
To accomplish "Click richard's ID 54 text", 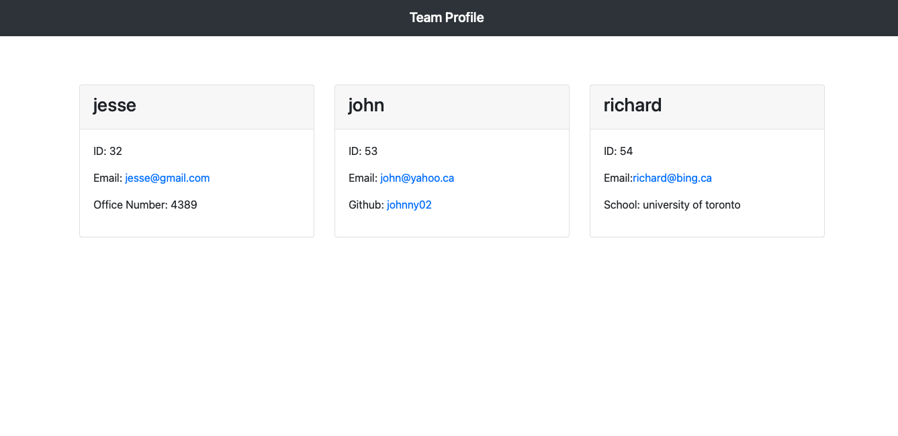I will coord(618,151).
